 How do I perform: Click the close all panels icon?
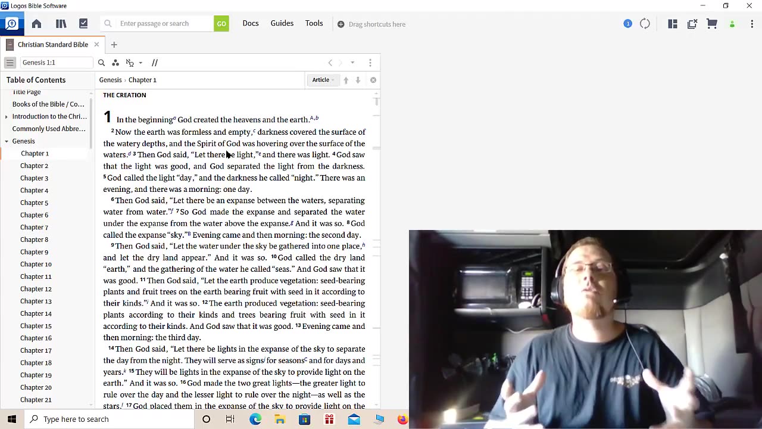point(692,24)
